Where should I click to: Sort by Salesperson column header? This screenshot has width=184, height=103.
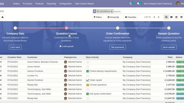[x=70, y=57]
